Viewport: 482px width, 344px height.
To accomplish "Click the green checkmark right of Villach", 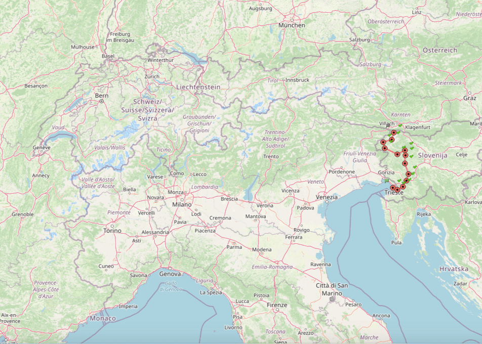I will (x=400, y=125).
